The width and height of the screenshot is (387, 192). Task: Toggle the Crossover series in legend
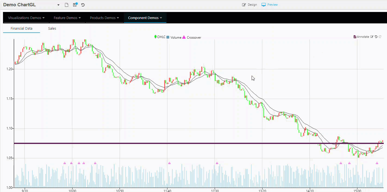(x=192, y=37)
